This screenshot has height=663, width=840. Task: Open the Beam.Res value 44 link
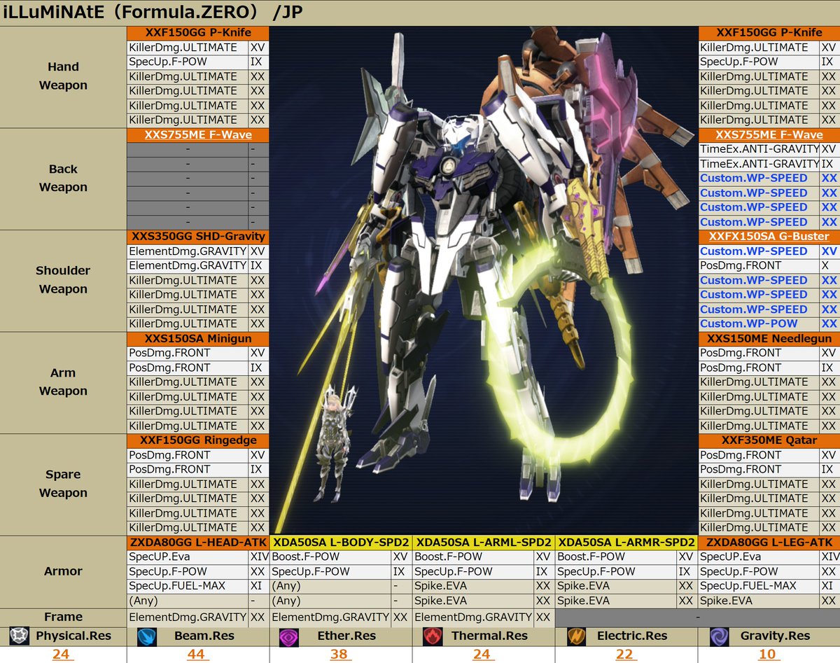point(197,655)
